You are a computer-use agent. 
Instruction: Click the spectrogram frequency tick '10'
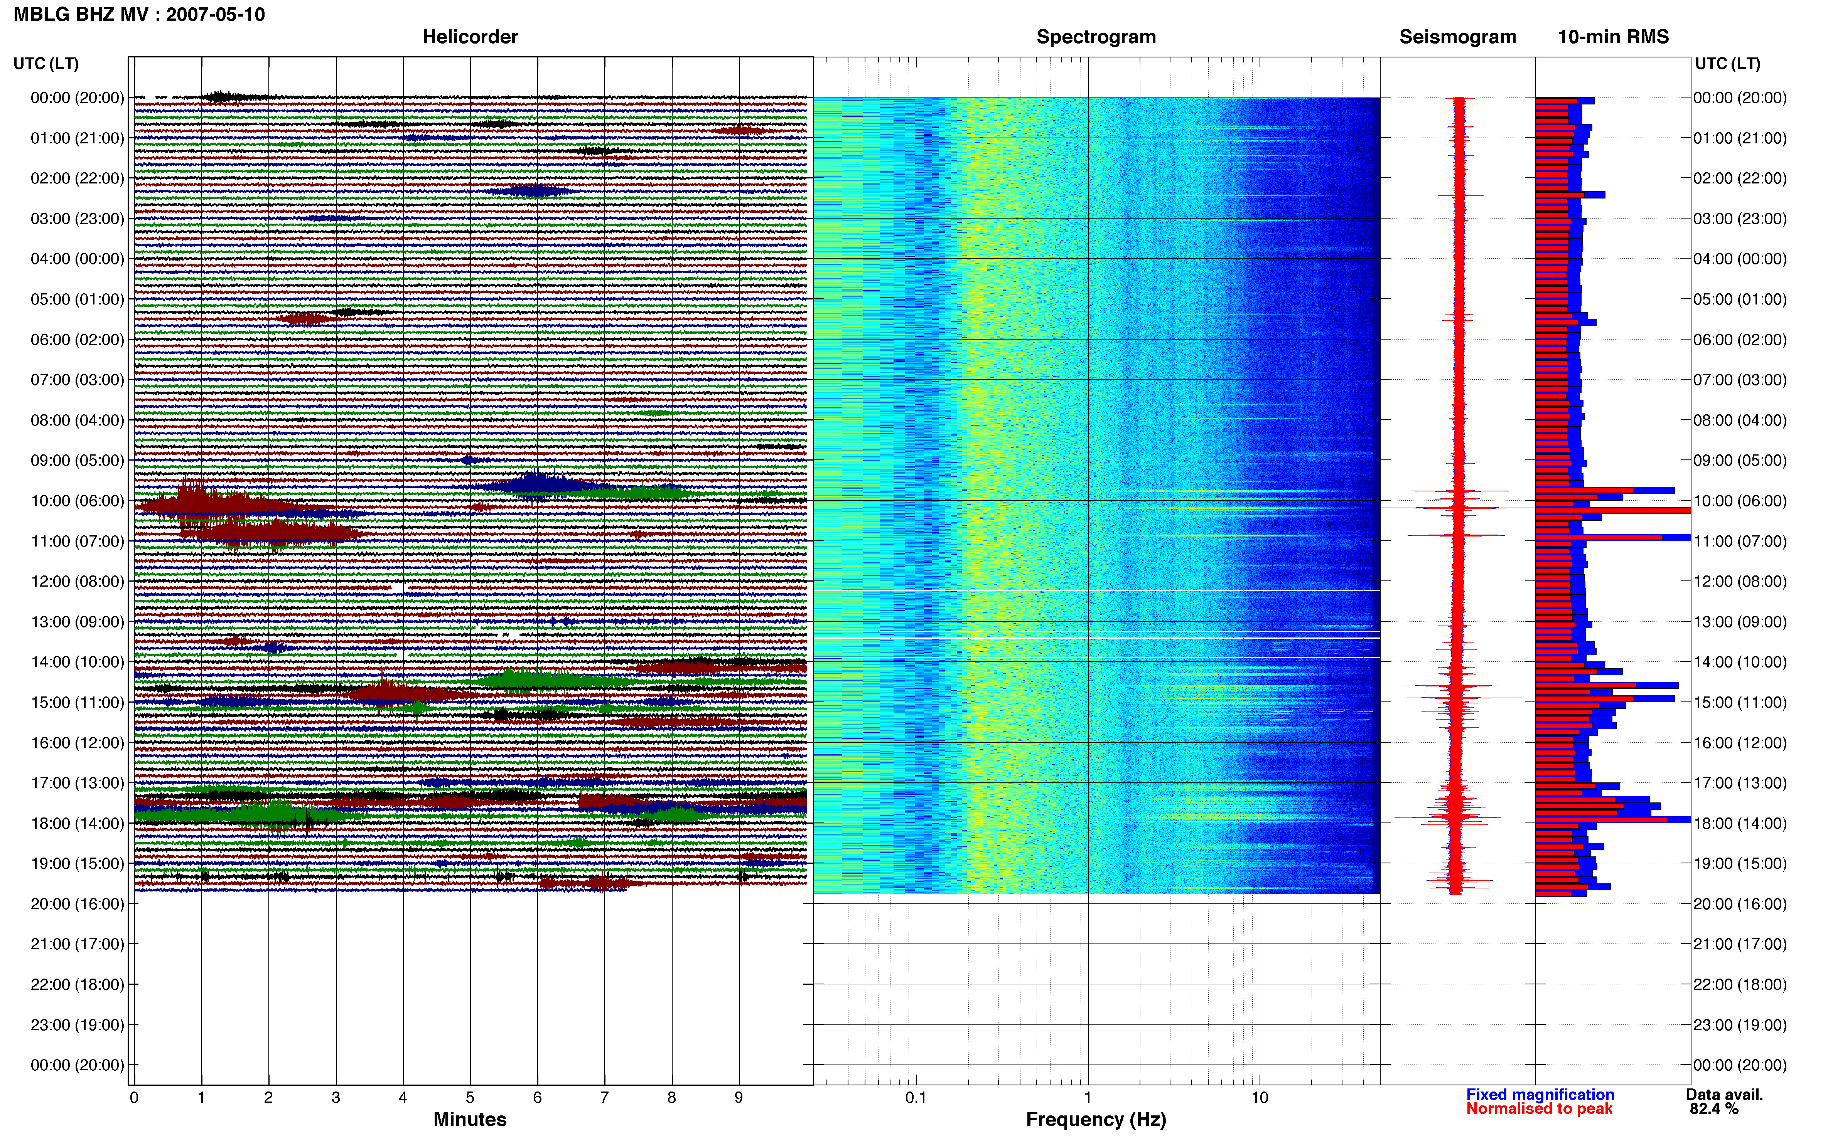pyautogui.click(x=1259, y=1097)
